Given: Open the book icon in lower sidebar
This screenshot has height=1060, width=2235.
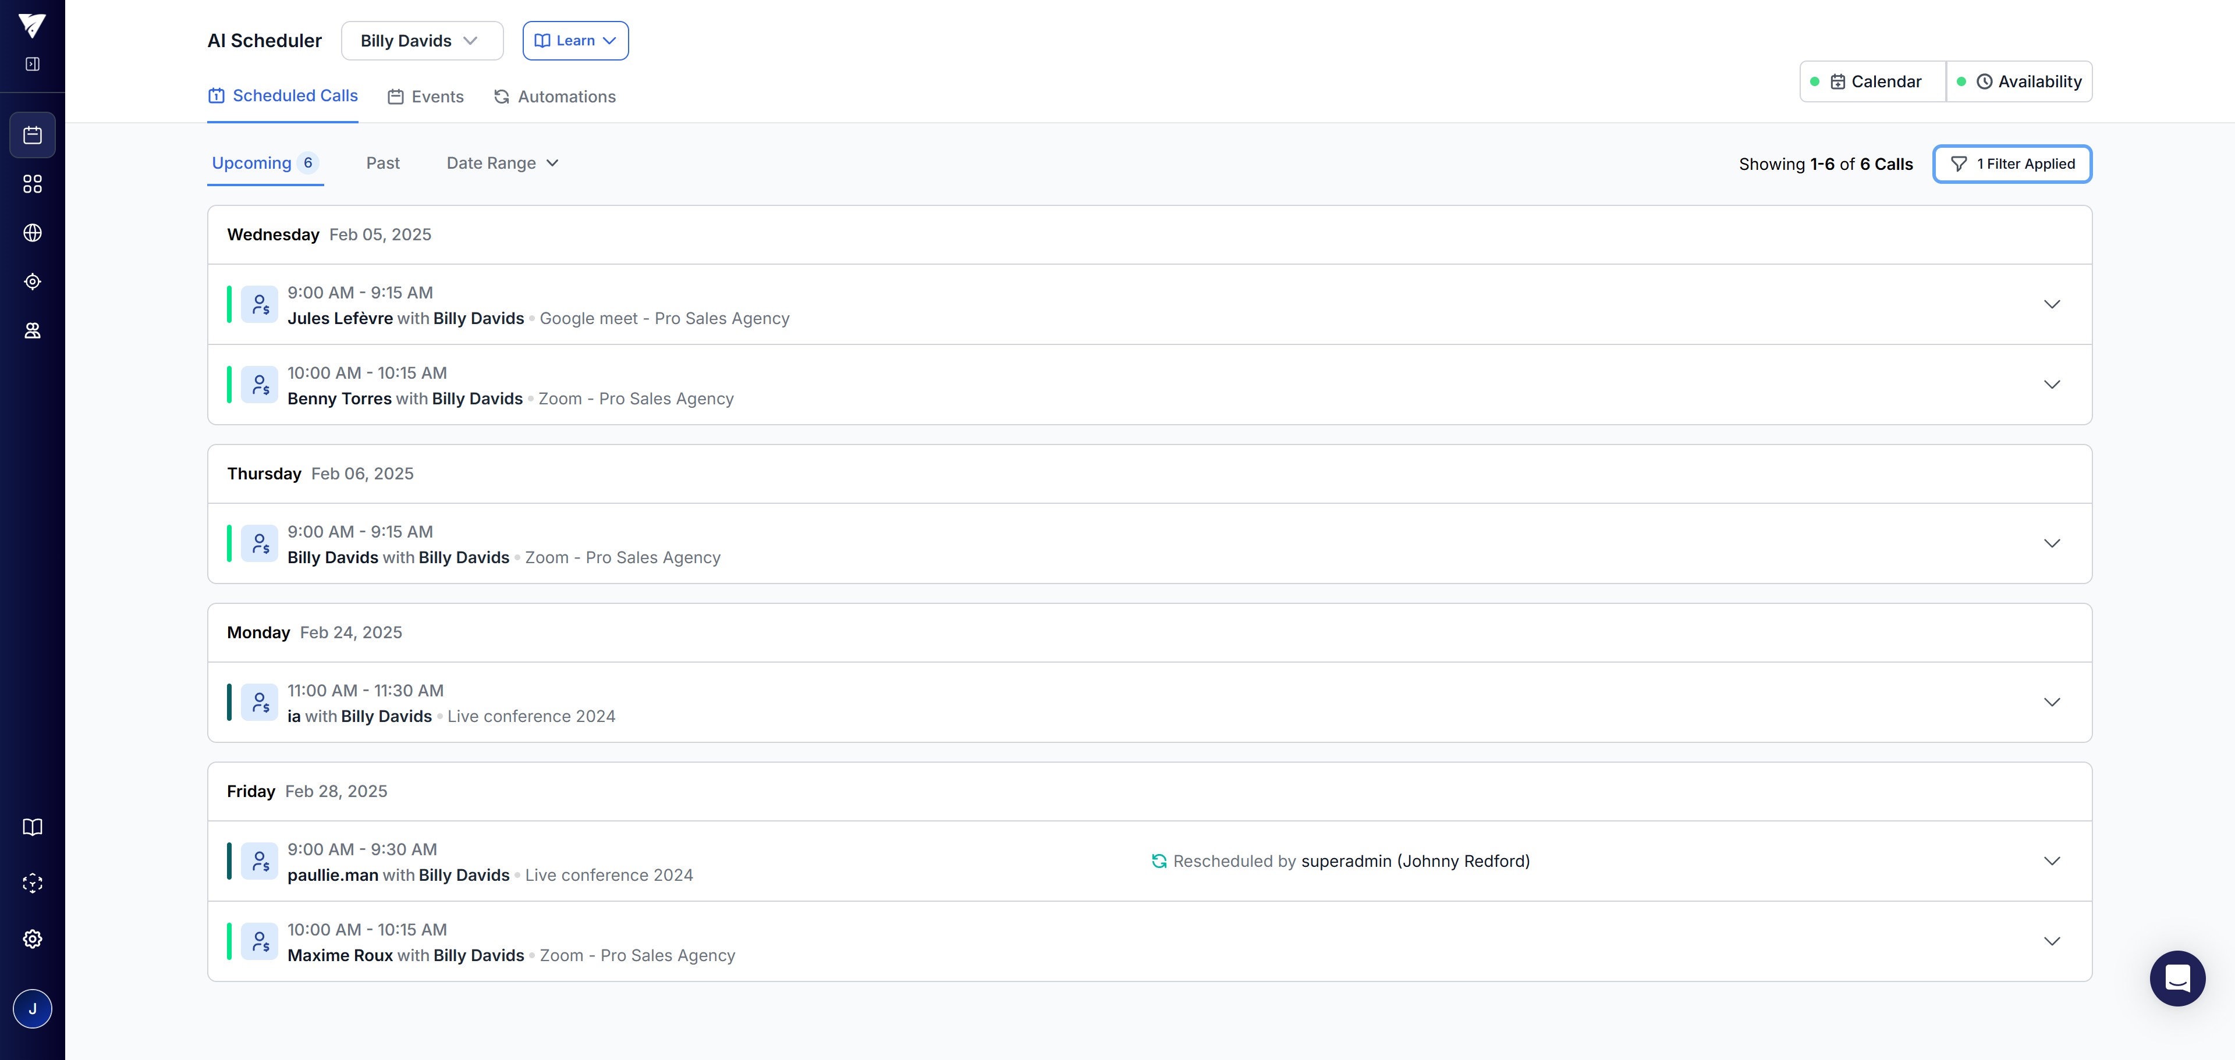Looking at the screenshot, I should tap(32, 827).
